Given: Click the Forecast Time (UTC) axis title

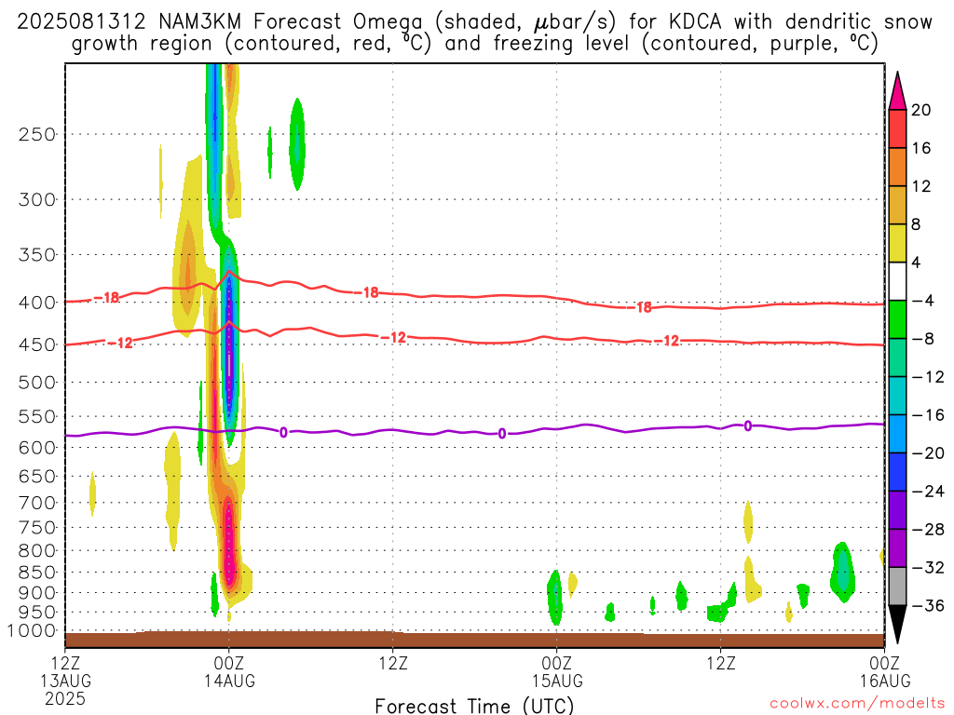Looking at the screenshot, I should pyautogui.click(x=474, y=706).
